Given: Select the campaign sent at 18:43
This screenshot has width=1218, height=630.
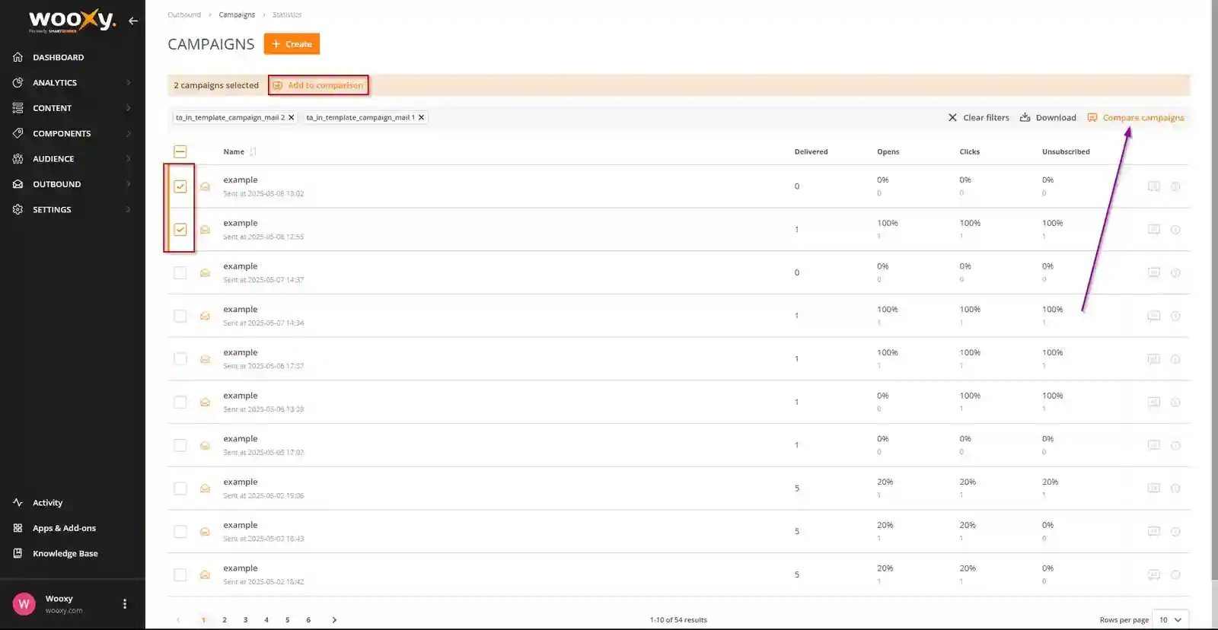Looking at the screenshot, I should coord(180,531).
